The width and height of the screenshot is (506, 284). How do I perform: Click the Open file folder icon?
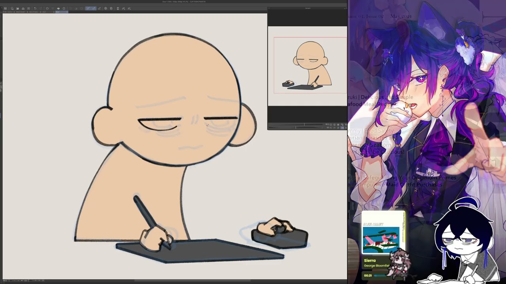click(x=17, y=8)
